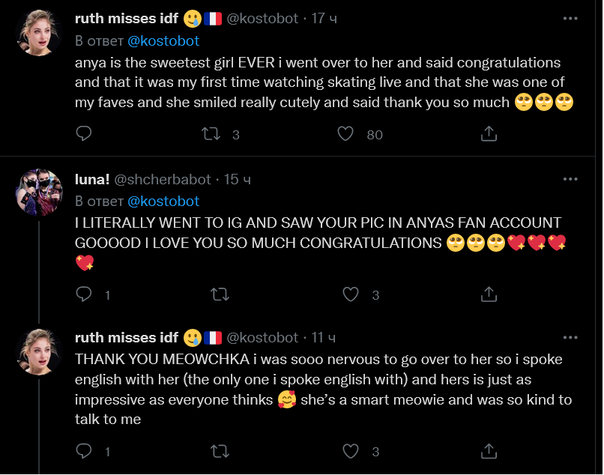Like the THANK YOU MEOWCHKA tweet
This screenshot has width=604, height=475.
click(x=351, y=451)
